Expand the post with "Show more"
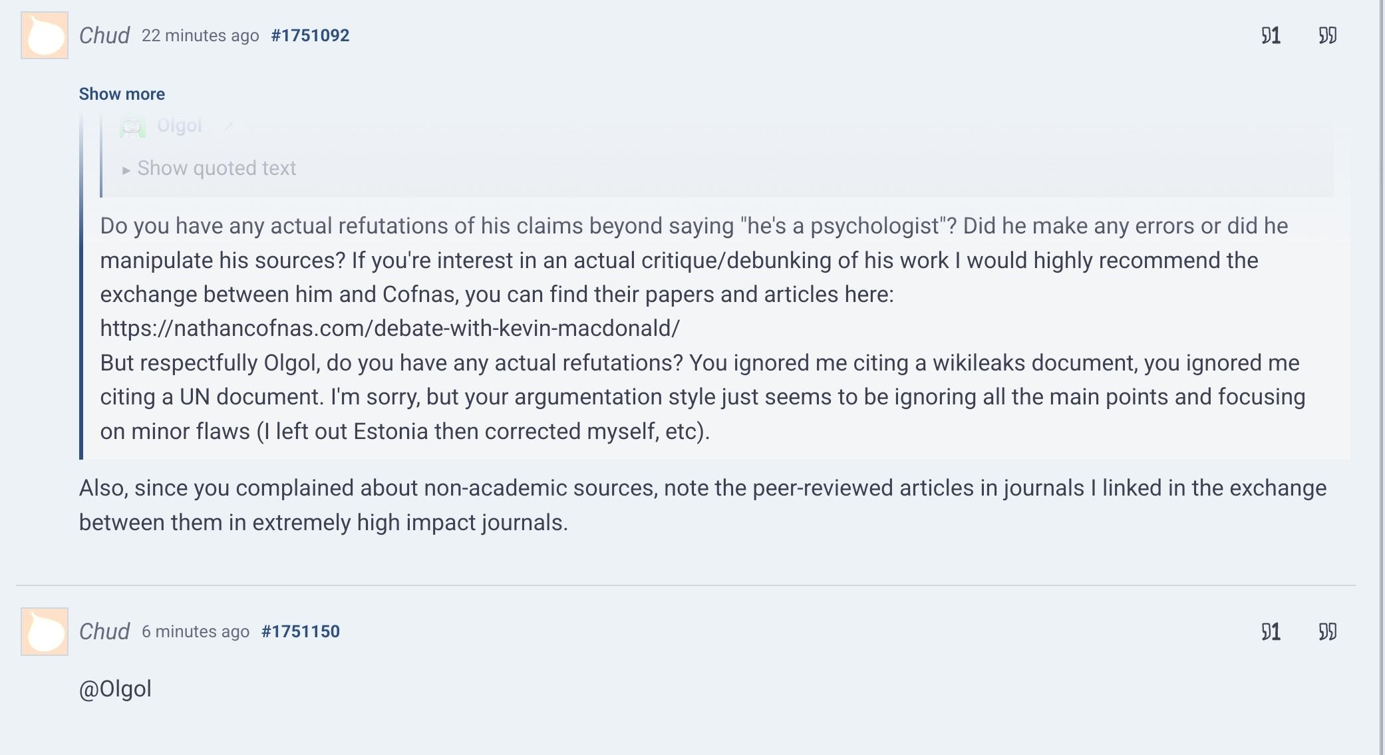1385x755 pixels. pyautogui.click(x=122, y=94)
